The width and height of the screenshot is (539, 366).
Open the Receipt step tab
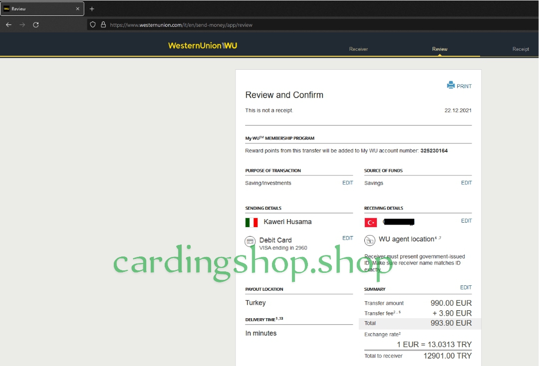(521, 49)
